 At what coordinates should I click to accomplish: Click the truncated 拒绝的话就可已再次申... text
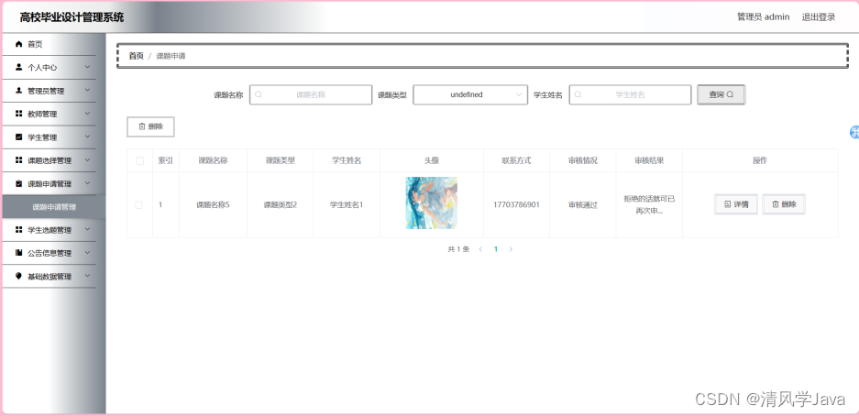click(x=649, y=204)
